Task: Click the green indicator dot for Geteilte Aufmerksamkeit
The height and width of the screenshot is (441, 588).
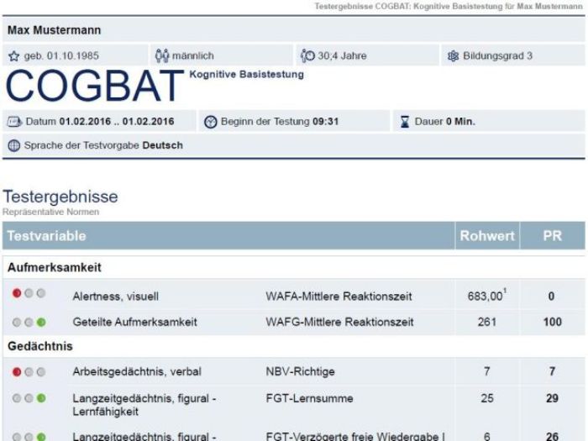Action: [41, 322]
